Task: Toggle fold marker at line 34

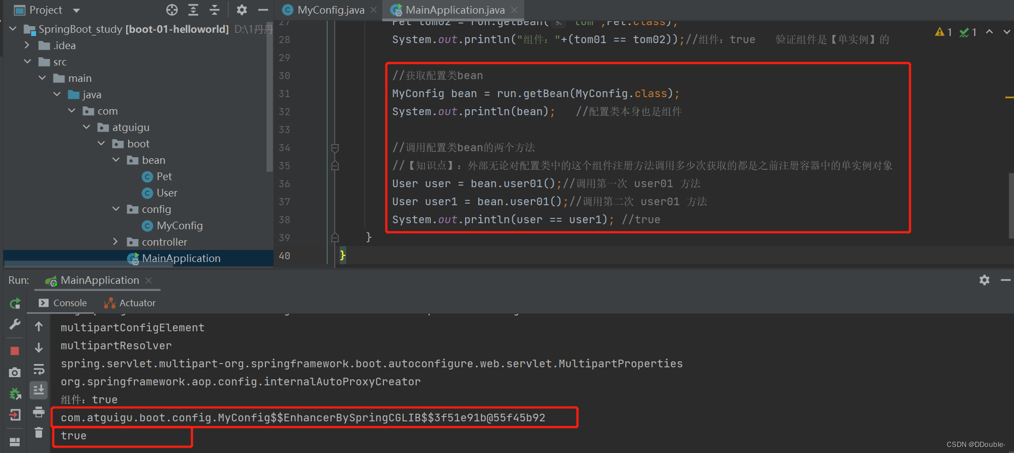Action: click(x=335, y=148)
